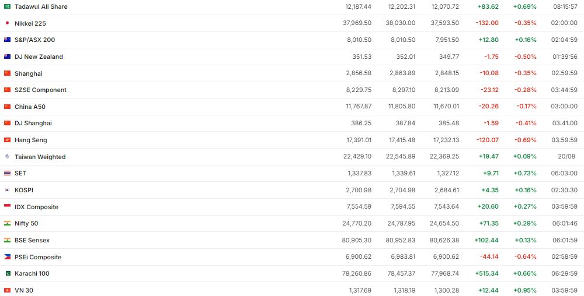Click the Pakistan flag beside Karachi 100
Image resolution: width=584 pixels, height=296 pixels.
click(7, 273)
